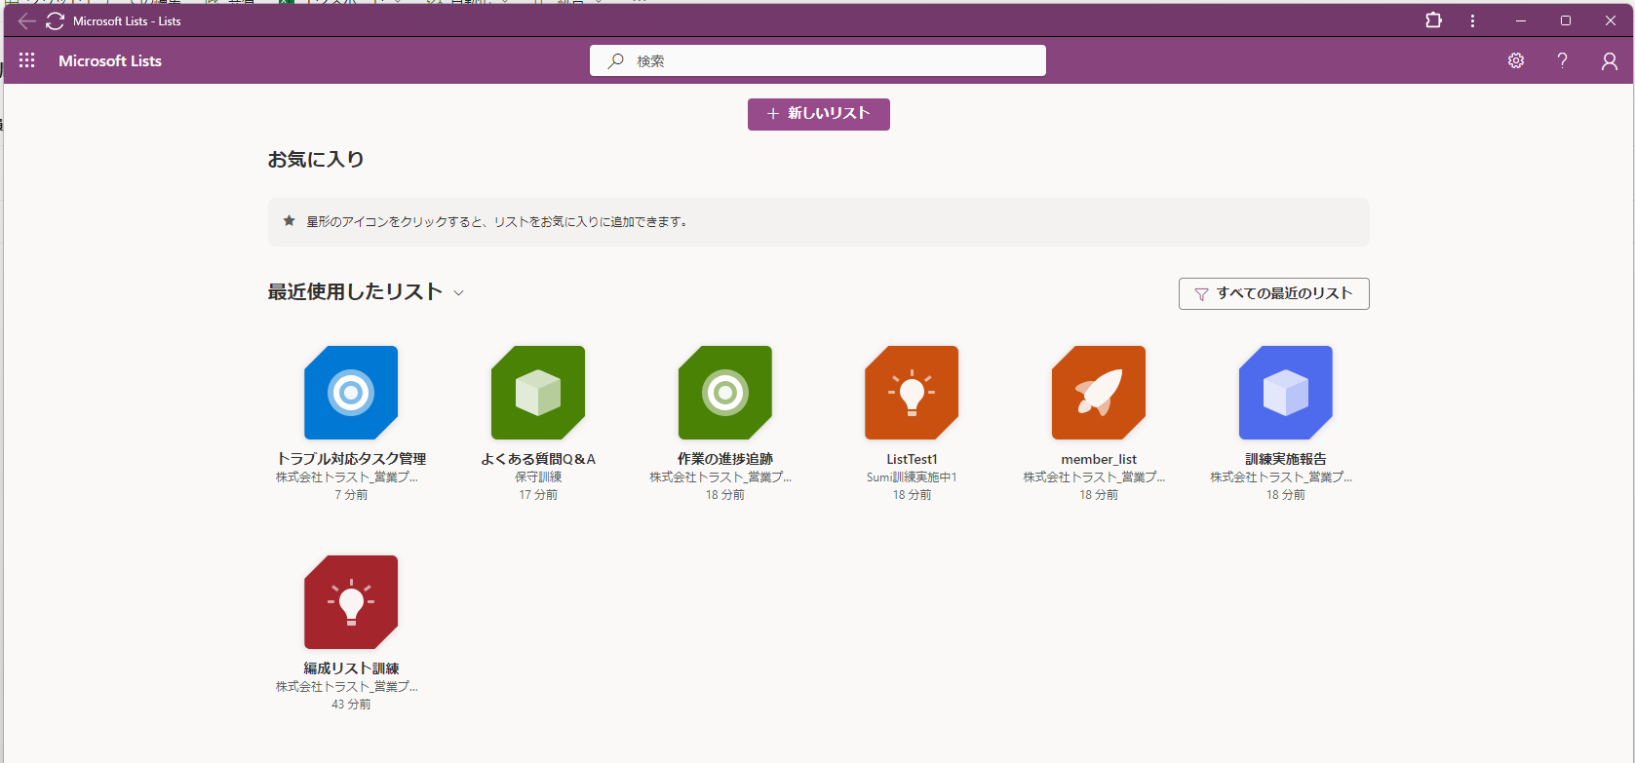Image resolution: width=1635 pixels, height=763 pixels.
Task: Click the Microsoft Lists header title
Action: click(x=110, y=60)
